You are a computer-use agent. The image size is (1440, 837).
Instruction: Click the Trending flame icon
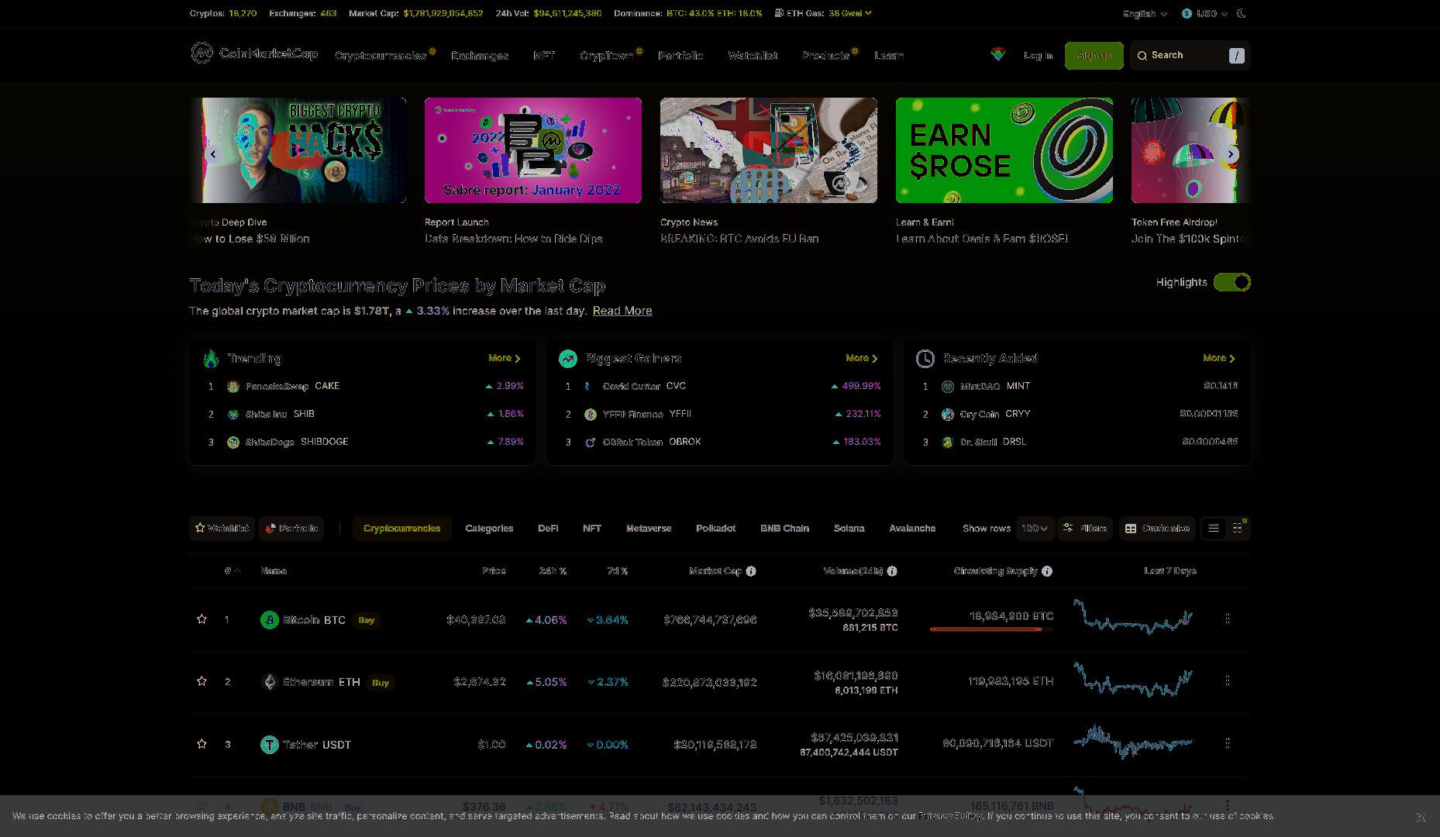pos(211,358)
